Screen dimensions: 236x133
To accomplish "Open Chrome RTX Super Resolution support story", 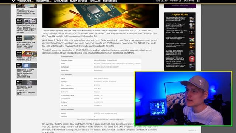I will [176, 38].
